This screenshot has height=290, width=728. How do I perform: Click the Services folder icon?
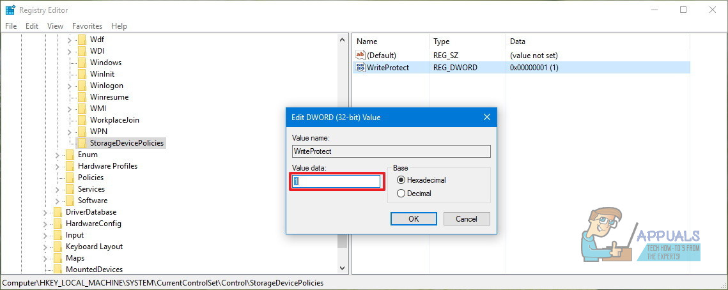70,189
